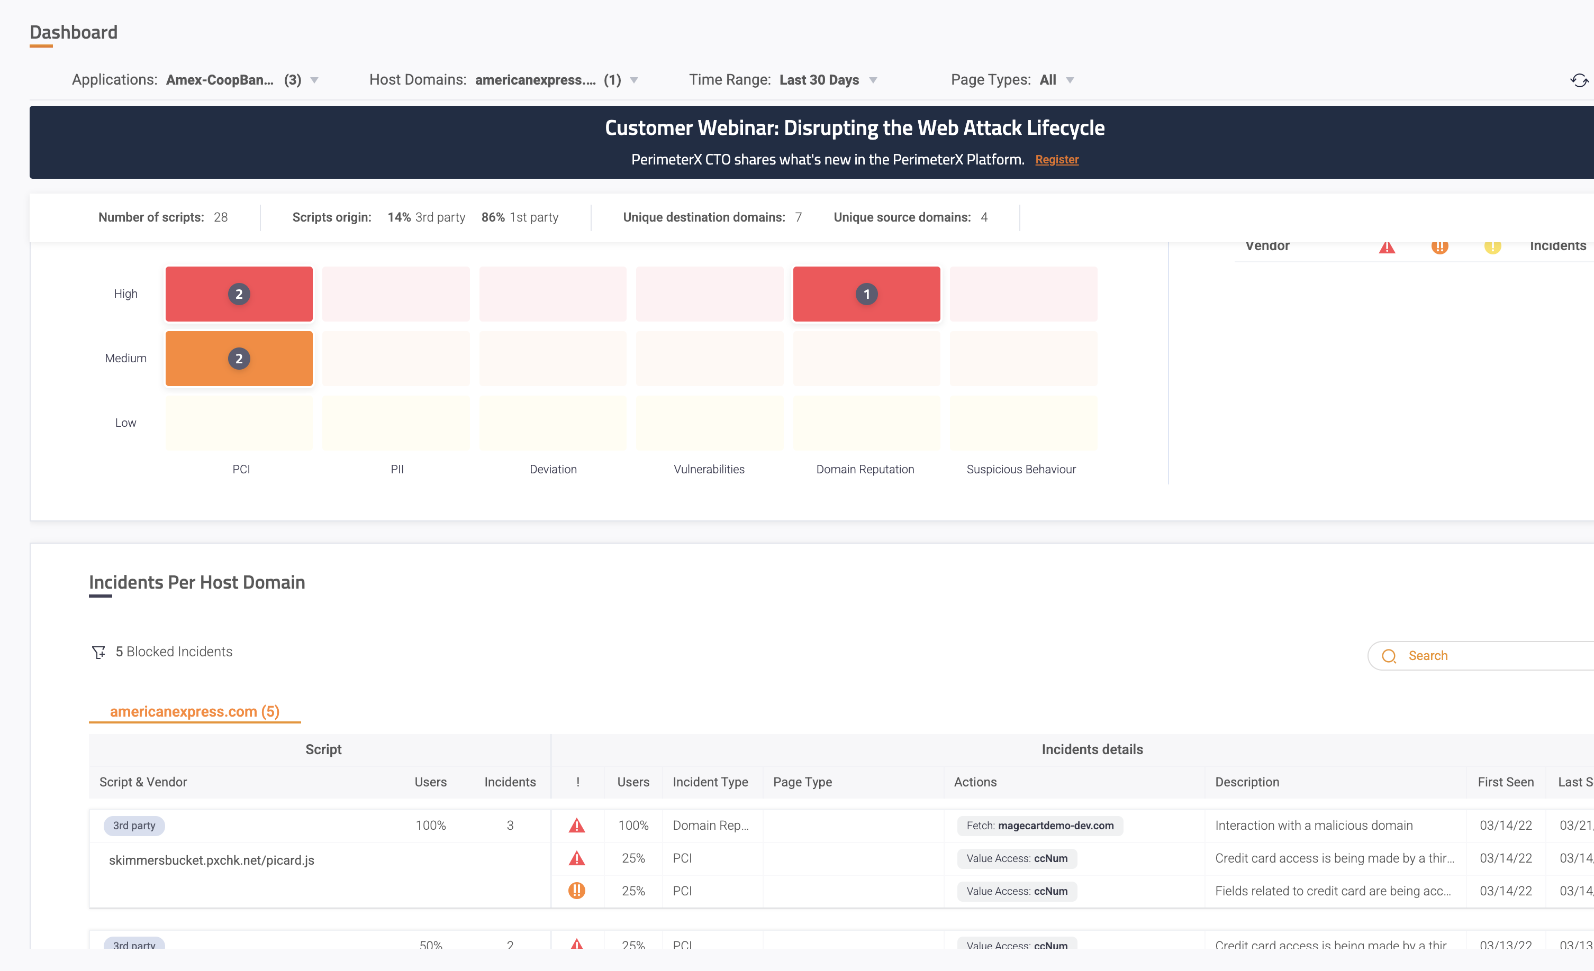Click the refresh icon at top right
Image resolution: width=1594 pixels, height=971 pixels.
coord(1579,80)
